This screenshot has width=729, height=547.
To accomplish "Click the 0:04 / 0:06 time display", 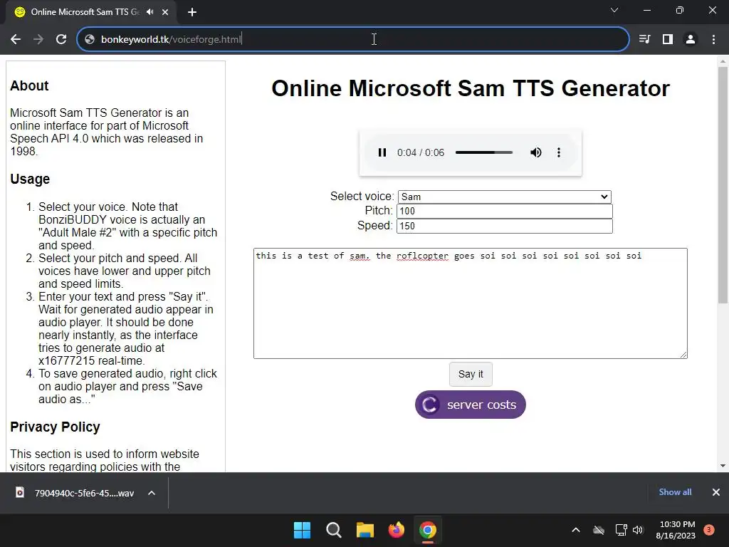I will [421, 152].
